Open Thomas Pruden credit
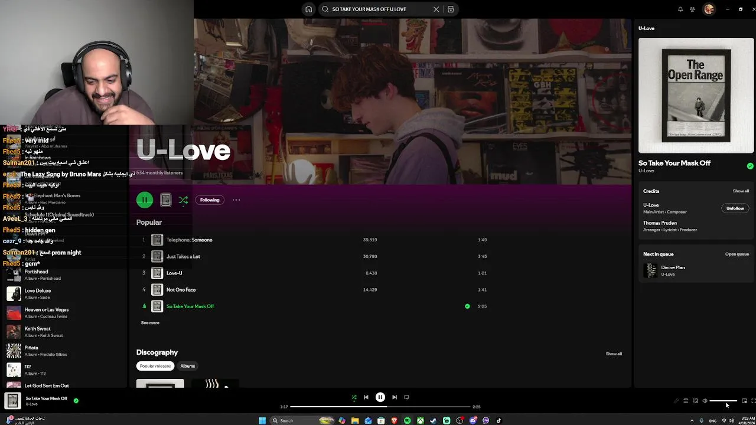756x425 pixels. tap(660, 223)
